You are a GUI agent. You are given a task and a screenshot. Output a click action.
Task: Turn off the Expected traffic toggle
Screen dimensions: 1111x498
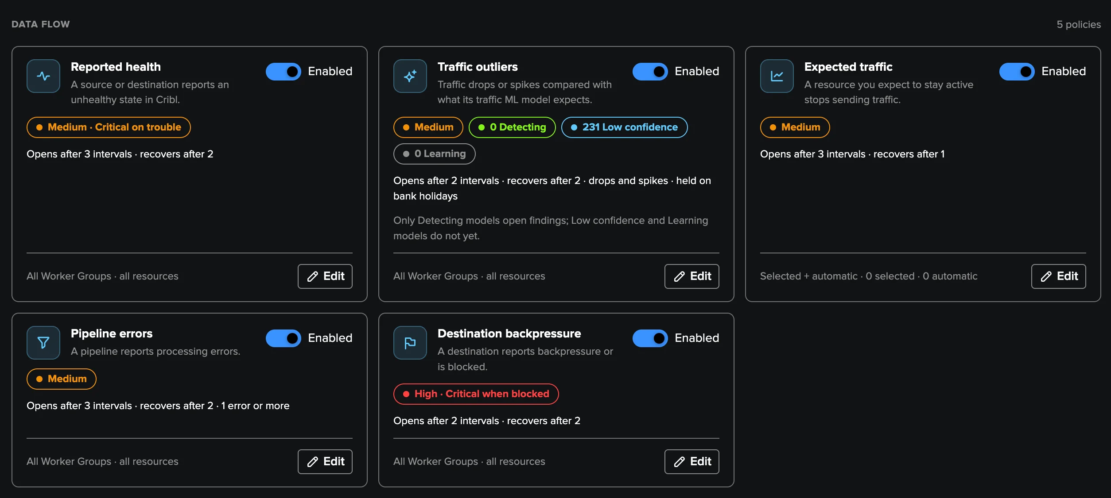coord(1017,72)
